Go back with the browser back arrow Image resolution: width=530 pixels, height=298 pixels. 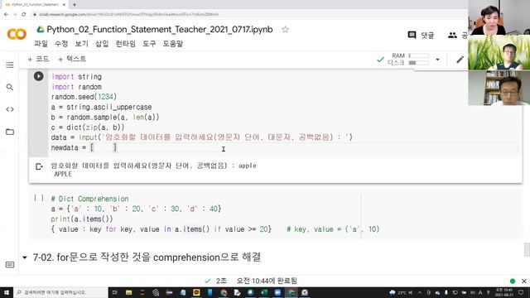coord(6,15)
